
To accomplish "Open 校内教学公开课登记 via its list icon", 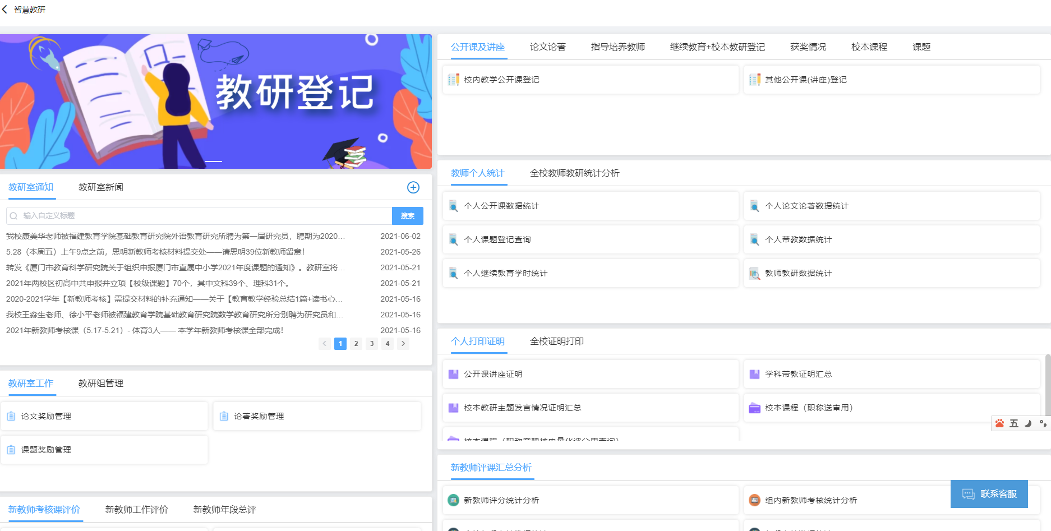I will click(453, 80).
